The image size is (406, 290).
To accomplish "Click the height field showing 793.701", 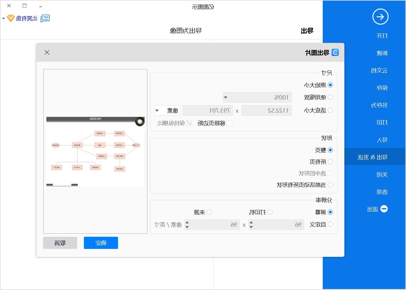I will [x=208, y=110].
